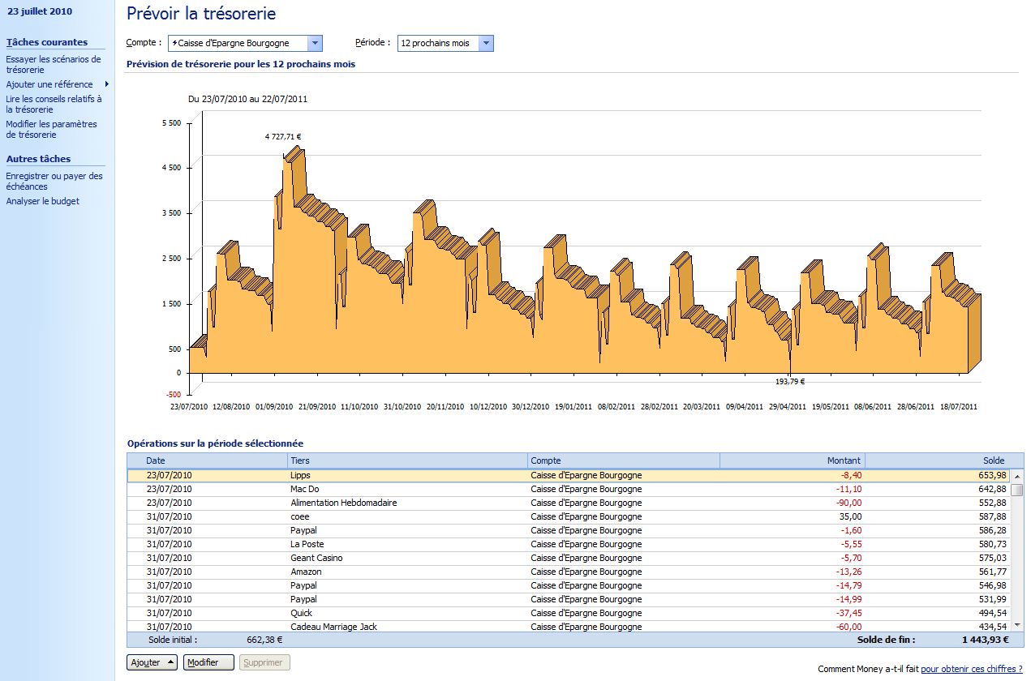Sort by the Compte column header
Viewport: 1031px width, 681px height.
[624, 460]
